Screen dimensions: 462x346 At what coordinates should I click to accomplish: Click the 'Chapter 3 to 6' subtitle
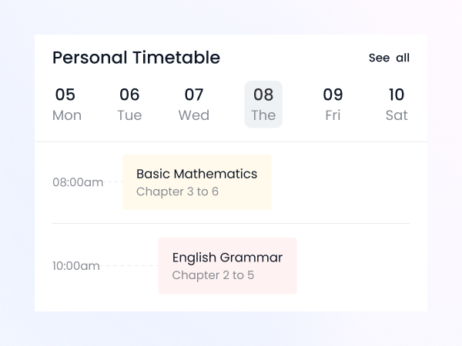coord(177,191)
